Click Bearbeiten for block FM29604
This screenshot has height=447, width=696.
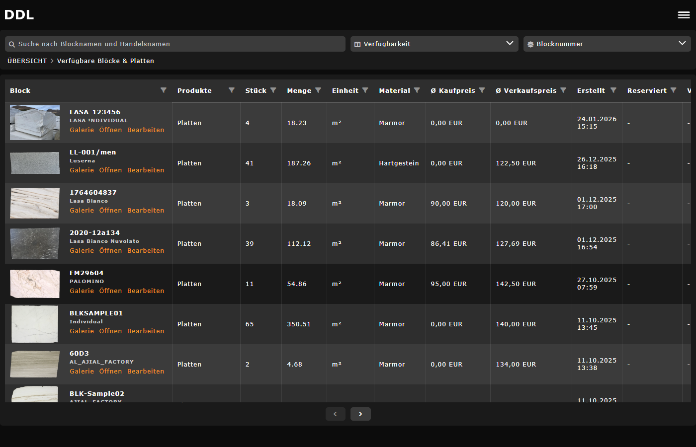(146, 291)
